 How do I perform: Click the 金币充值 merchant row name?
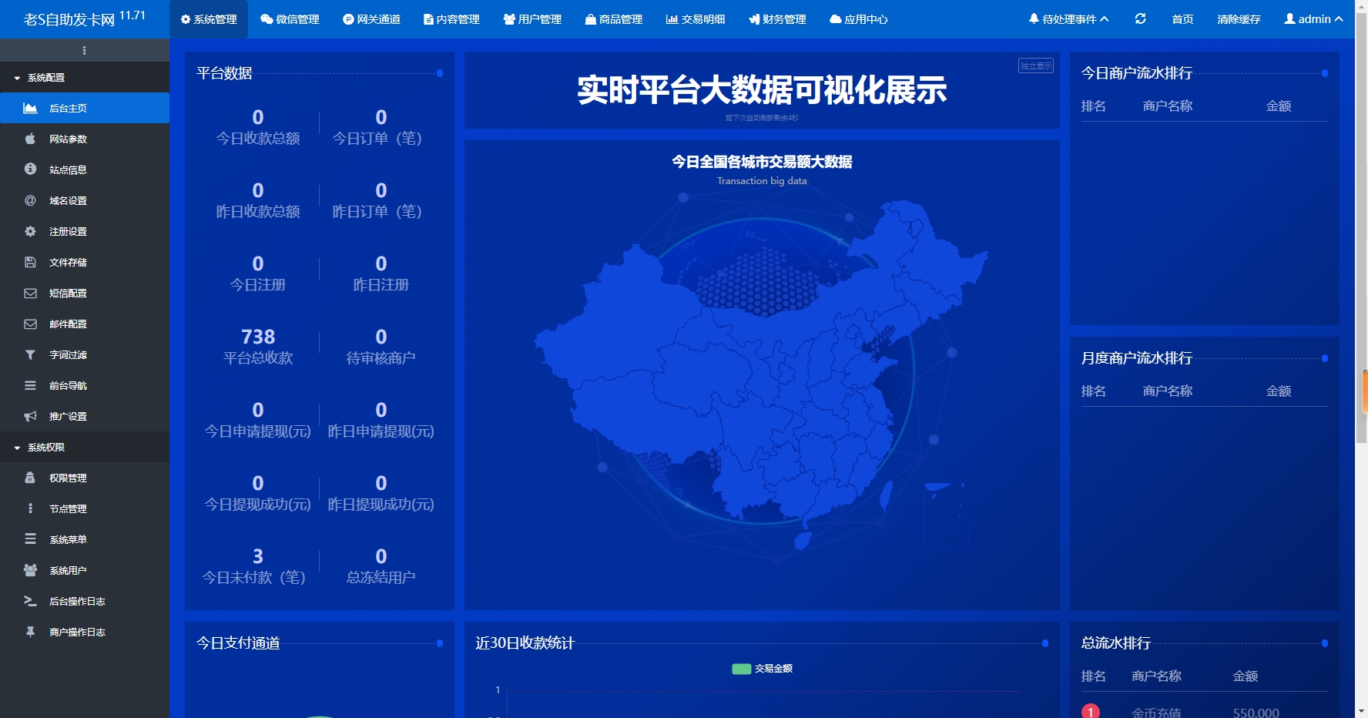(1155, 713)
